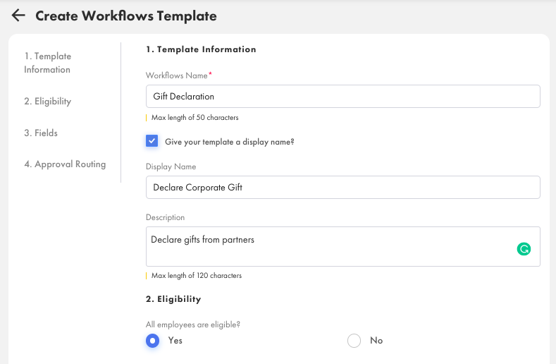Click the bold Eligibility section heading
This screenshot has height=364, width=556.
point(173,299)
